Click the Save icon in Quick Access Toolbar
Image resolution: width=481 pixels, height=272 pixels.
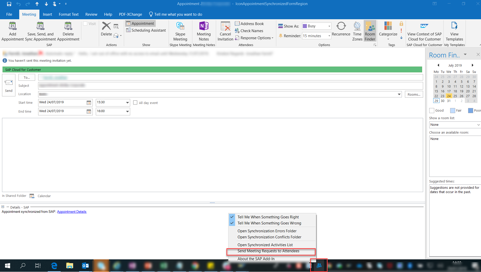coord(9,4)
